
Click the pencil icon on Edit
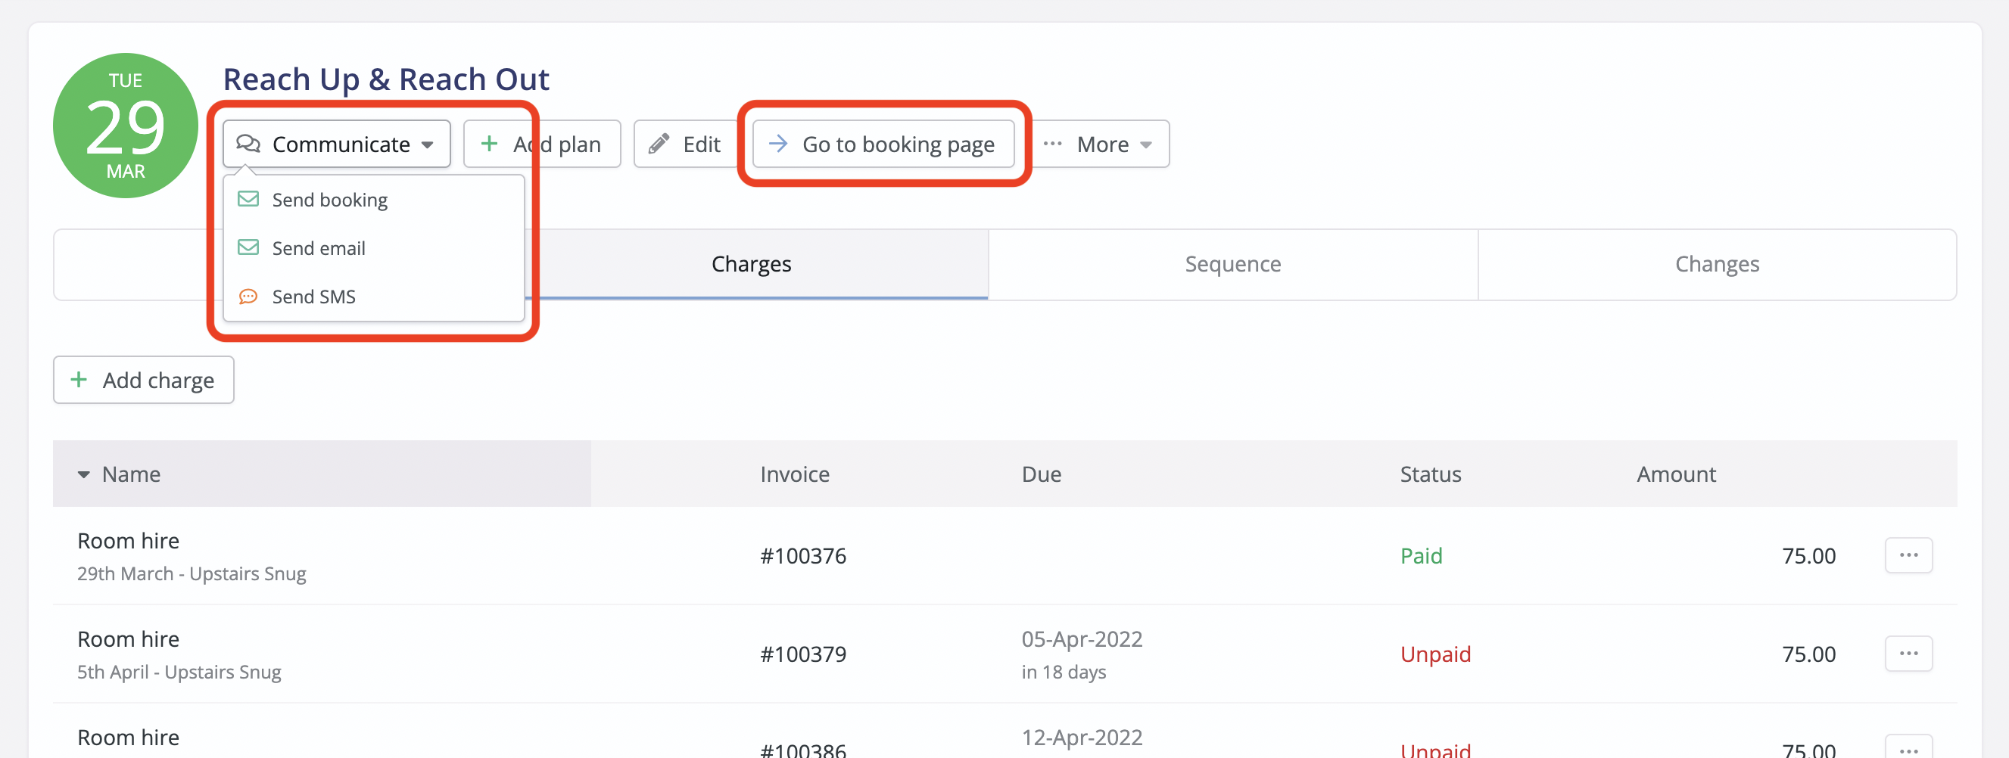click(x=659, y=144)
